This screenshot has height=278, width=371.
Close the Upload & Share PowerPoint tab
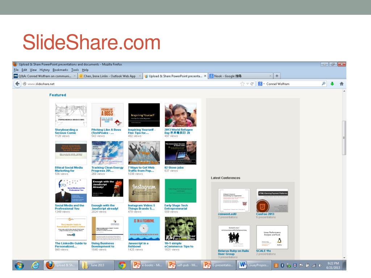click(205, 76)
